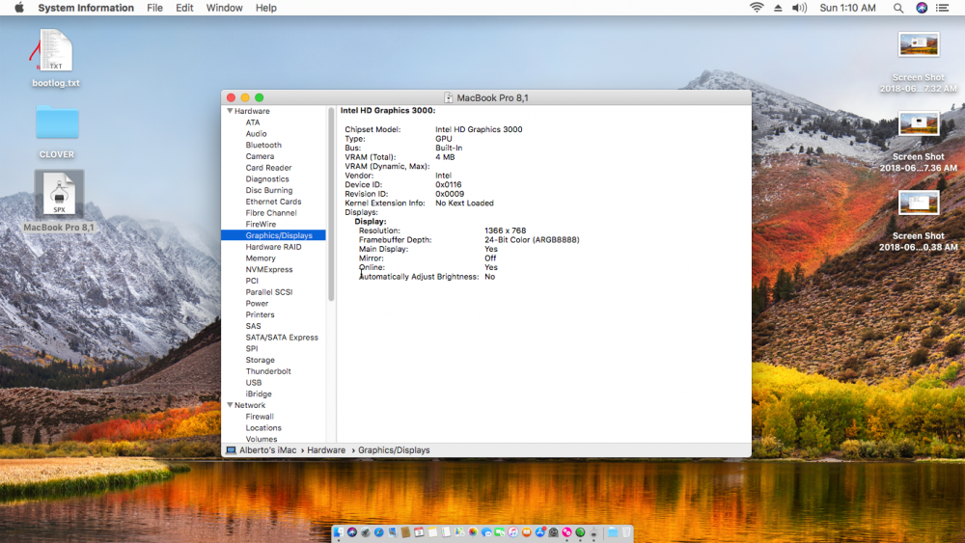965x543 pixels.
Task: Select Bluetooth in the sidebar
Action: click(263, 145)
